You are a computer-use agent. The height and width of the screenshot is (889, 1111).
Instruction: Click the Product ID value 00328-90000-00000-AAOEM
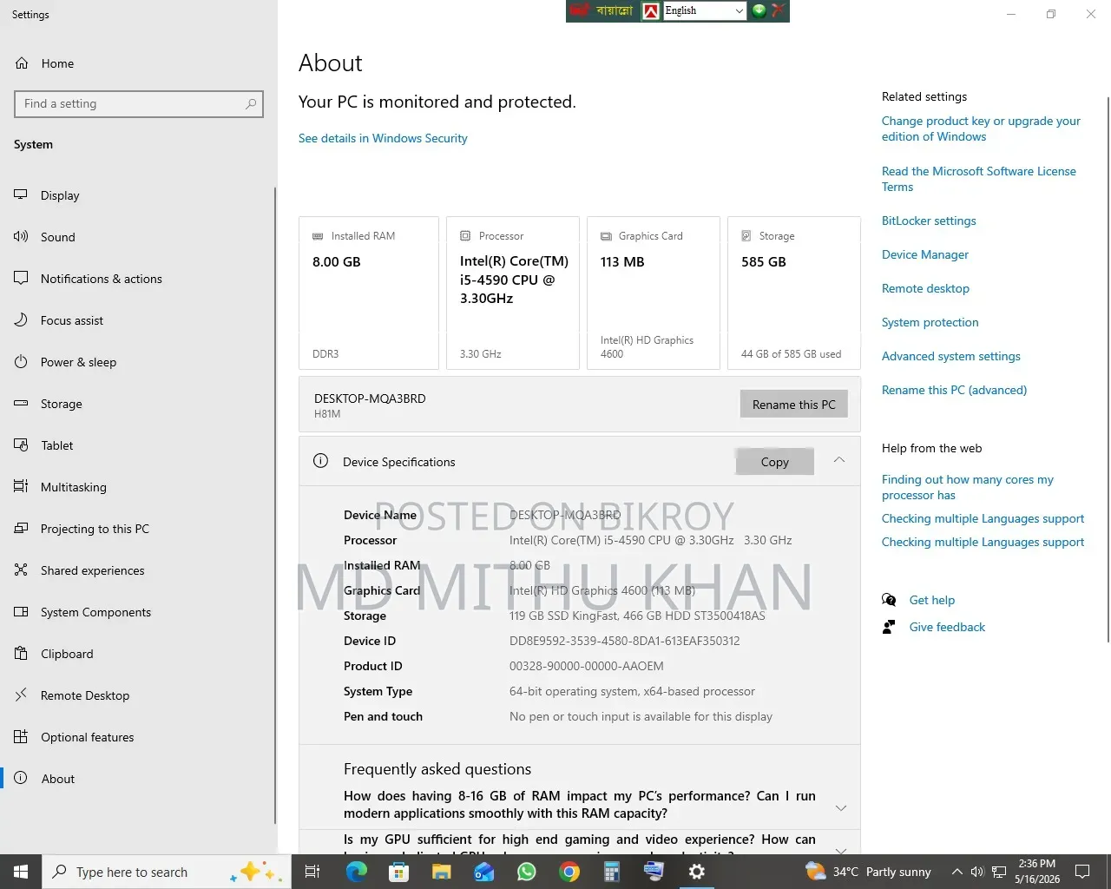click(587, 666)
